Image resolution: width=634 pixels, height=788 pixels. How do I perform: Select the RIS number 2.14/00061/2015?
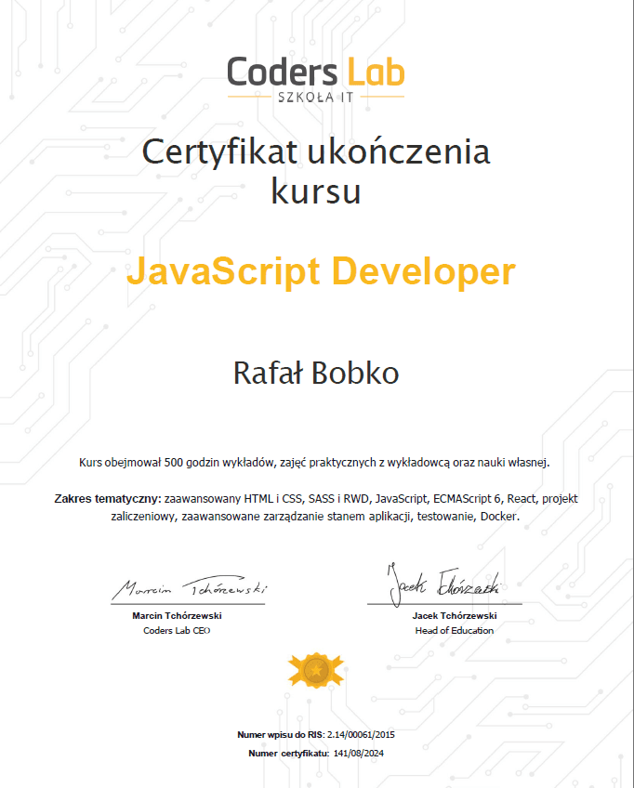[x=361, y=735]
